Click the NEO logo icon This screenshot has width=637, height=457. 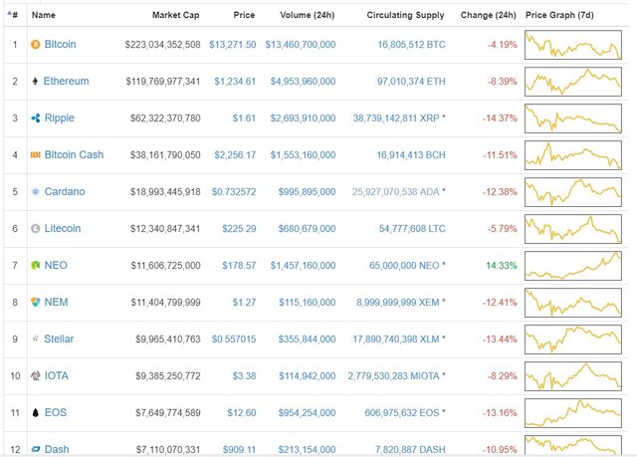click(36, 266)
